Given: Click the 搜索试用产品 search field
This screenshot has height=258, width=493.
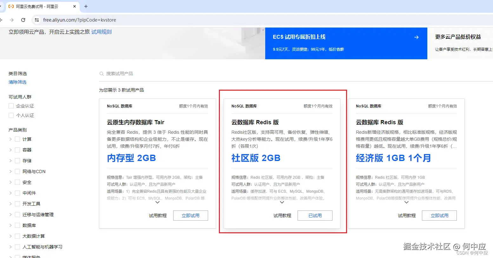Looking at the screenshot, I should (x=143, y=73).
